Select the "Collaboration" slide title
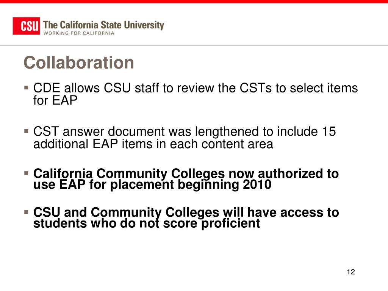 (x=79, y=63)
